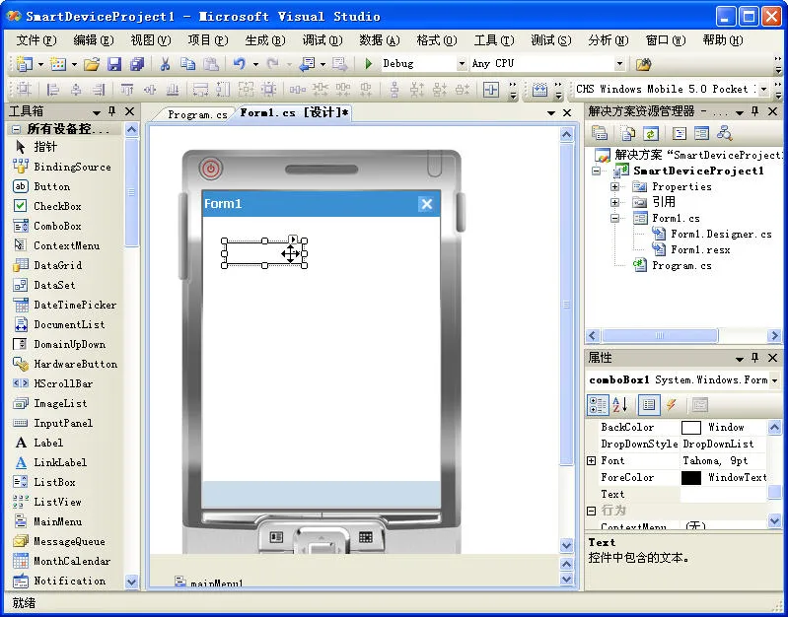The width and height of the screenshot is (788, 617).
Task: Show events with the lightning bolt icon
Action: pyautogui.click(x=671, y=404)
